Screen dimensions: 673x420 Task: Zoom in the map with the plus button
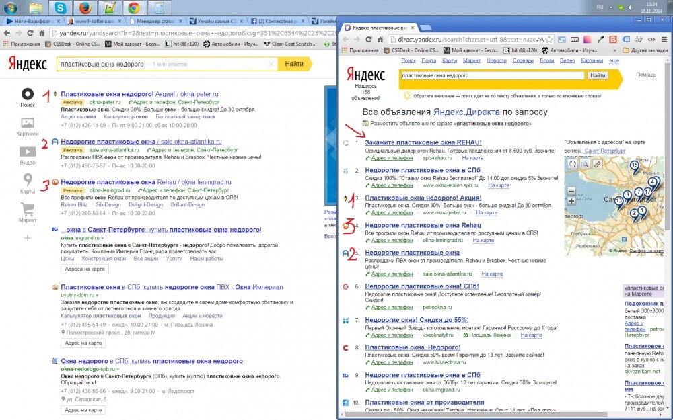(x=571, y=200)
